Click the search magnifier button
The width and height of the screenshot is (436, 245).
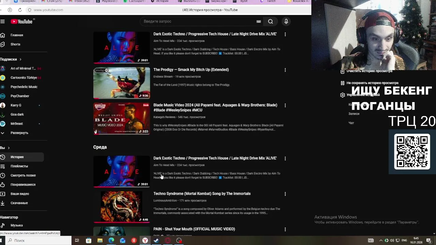tap(270, 21)
